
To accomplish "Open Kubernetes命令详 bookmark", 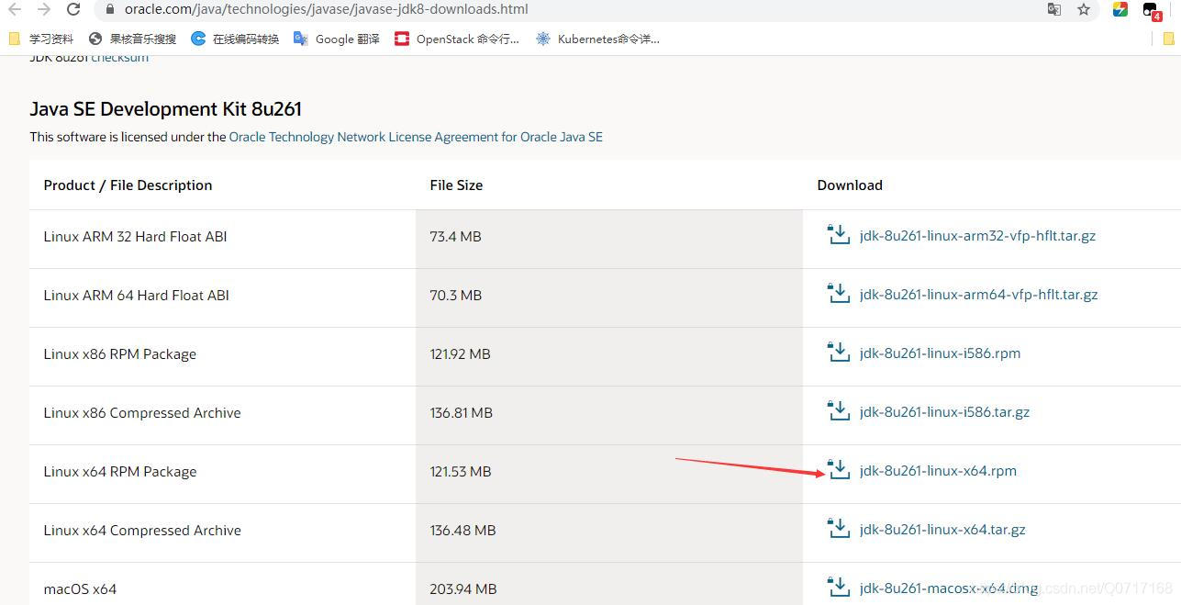I will click(597, 39).
